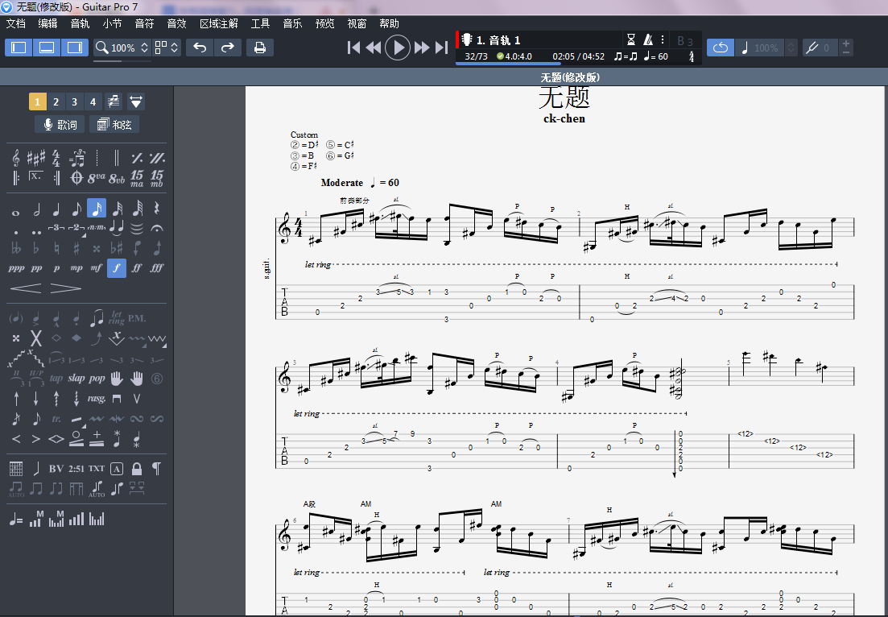Open the 工具 menu
The height and width of the screenshot is (617, 888).
[x=260, y=23]
